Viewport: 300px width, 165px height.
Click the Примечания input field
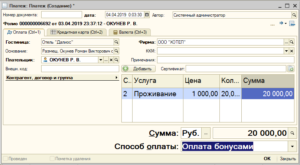(x=226, y=60)
